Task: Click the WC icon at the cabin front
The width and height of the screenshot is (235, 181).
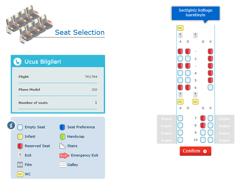Action: click(x=180, y=28)
